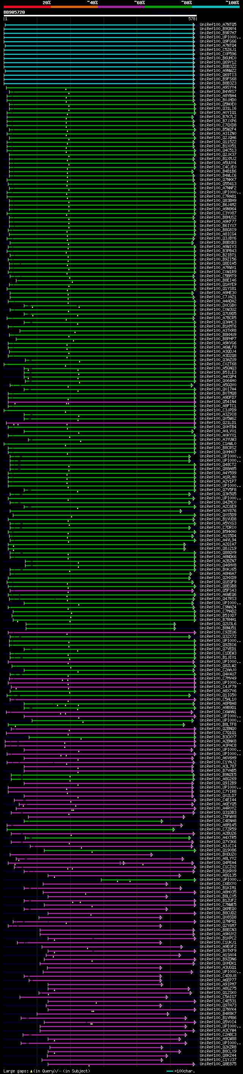Click the =100char scale legend
Screen dimensions: 243x1074
point(181,1071)
